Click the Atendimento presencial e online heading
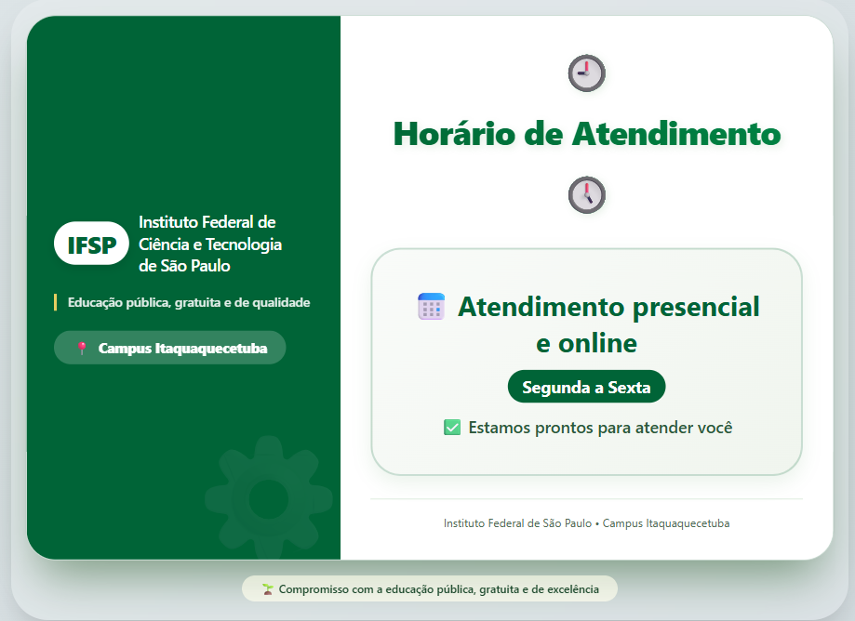Viewport: 855px width, 621px height. click(x=607, y=324)
